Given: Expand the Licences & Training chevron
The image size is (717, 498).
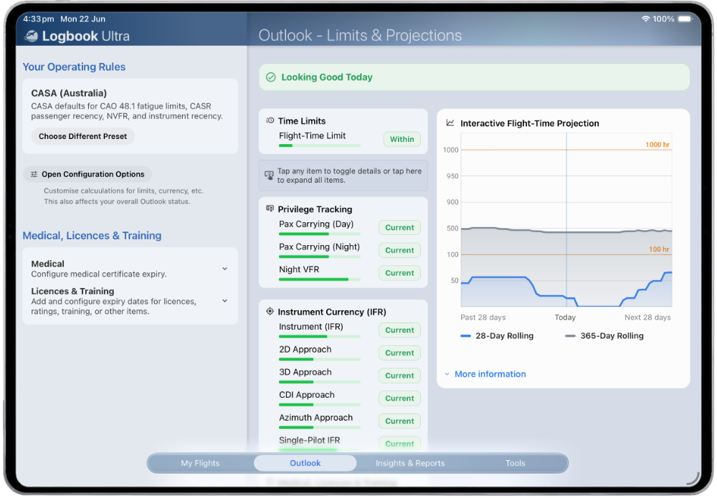Looking at the screenshot, I should pyautogui.click(x=225, y=301).
